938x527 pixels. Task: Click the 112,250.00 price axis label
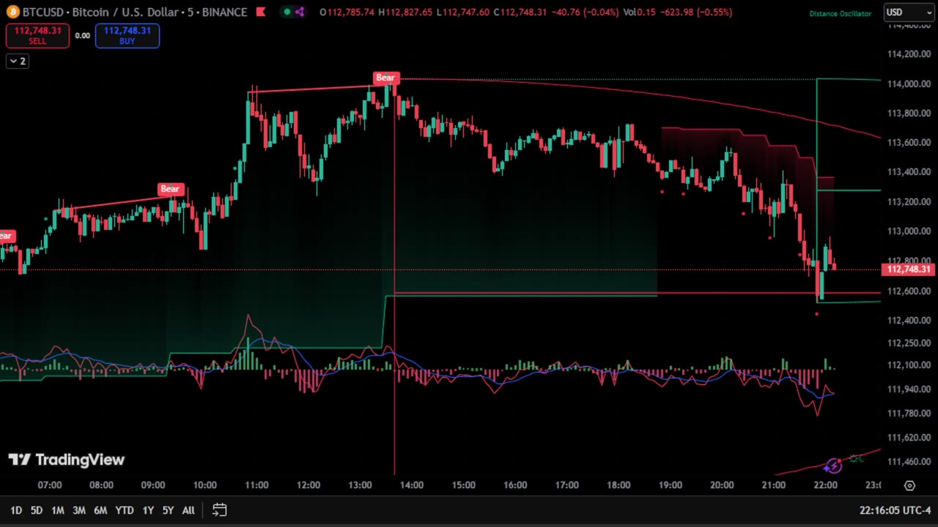[x=909, y=343]
